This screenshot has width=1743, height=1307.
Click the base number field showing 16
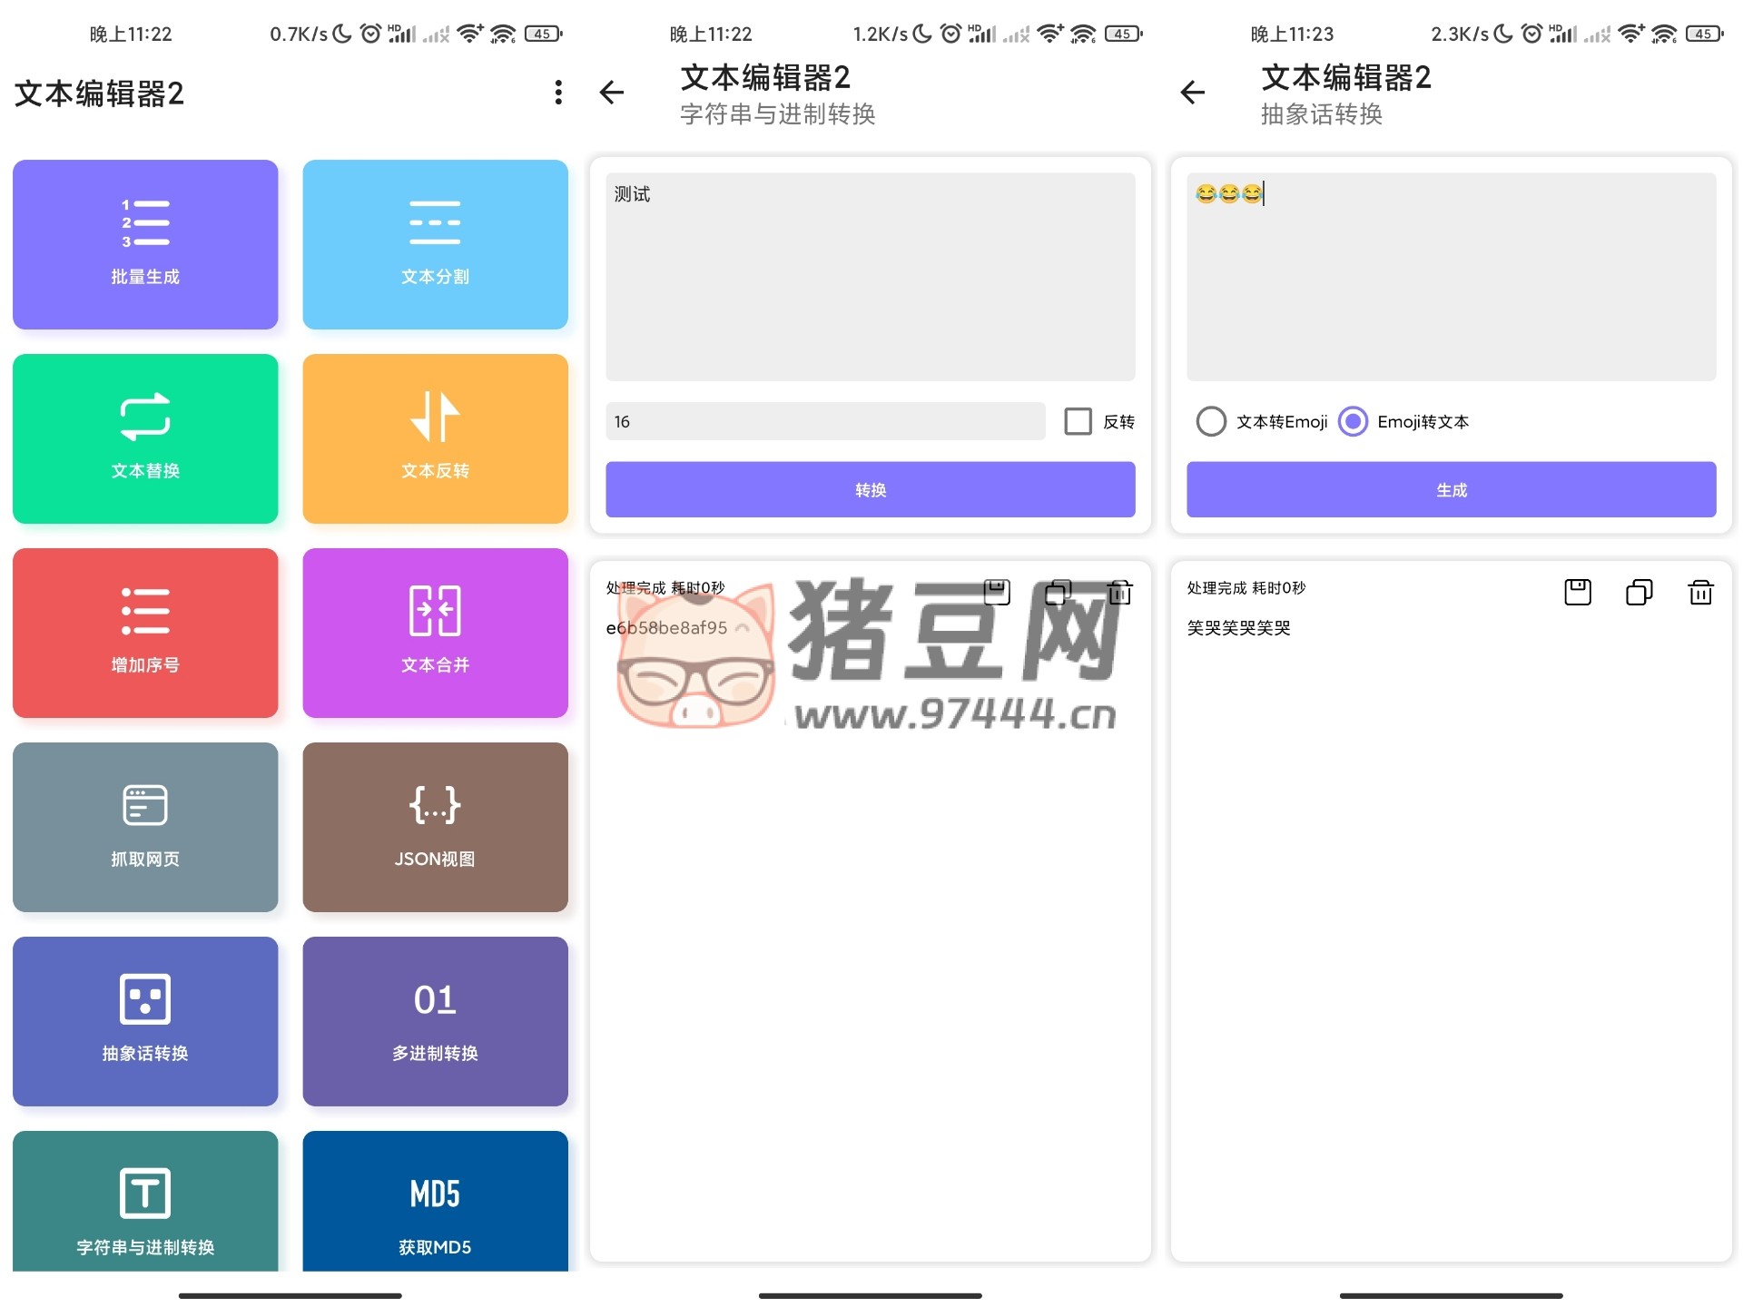824,421
